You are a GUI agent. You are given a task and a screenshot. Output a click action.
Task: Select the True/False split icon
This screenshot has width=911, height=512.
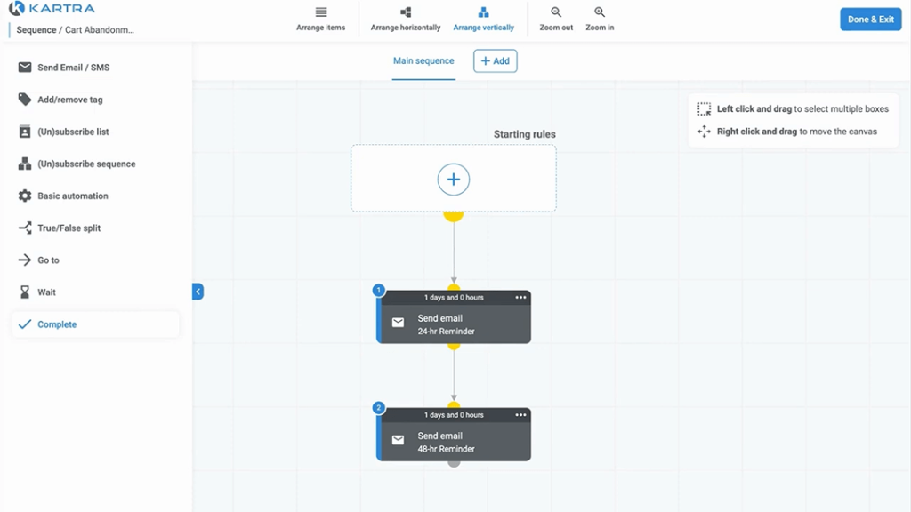pyautogui.click(x=24, y=228)
